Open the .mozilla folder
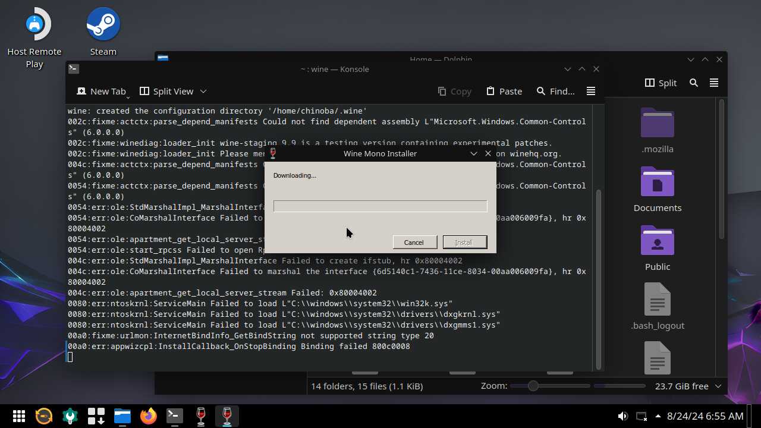Screen dimensions: 761x428 point(657,124)
